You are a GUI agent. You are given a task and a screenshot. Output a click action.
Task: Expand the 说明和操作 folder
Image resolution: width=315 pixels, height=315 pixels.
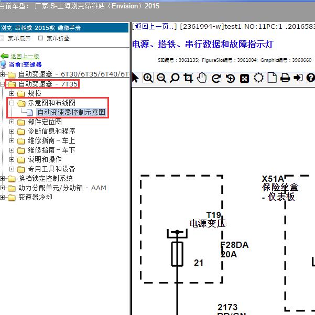pos(12,159)
